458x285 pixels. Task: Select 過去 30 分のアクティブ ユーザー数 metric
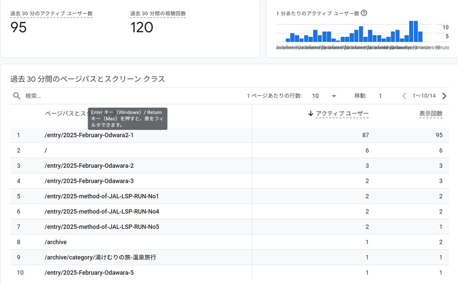pyautogui.click(x=51, y=13)
